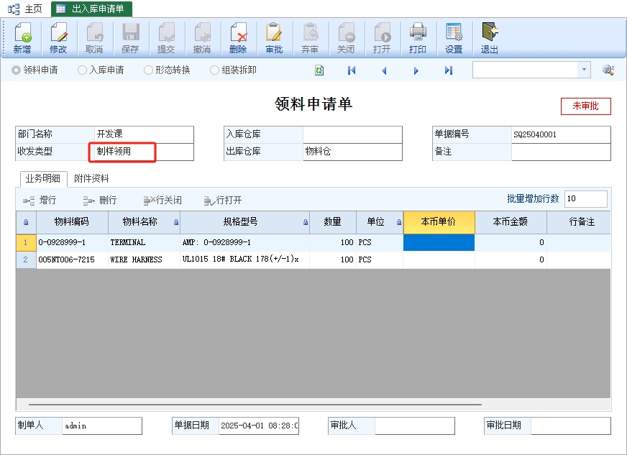Select row number 2 header cell
This screenshot has width=627, height=455.
26,260
